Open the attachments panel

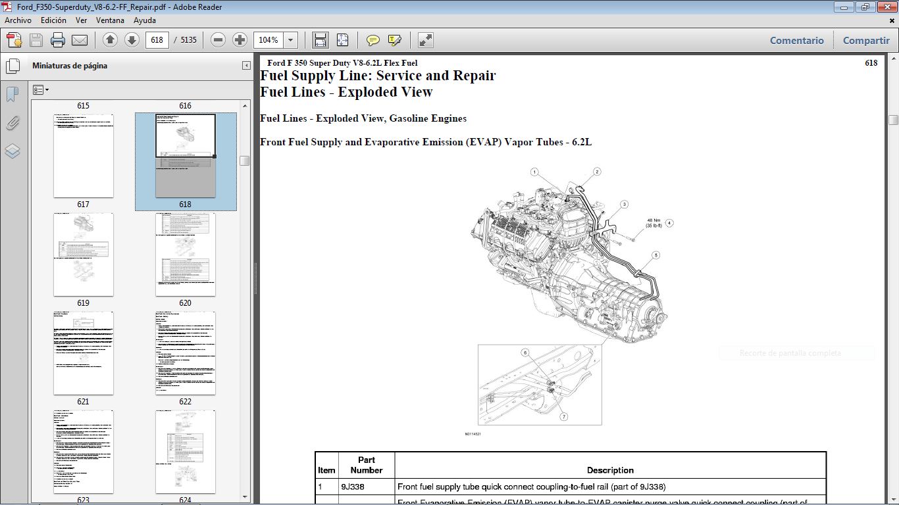coord(13,123)
